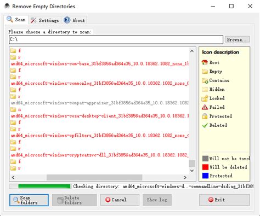Click the Deleted green checkmark icon
260x216 pixels.
205,125
